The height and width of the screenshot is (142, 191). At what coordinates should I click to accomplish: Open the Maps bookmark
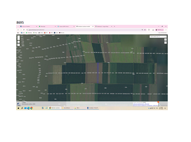pos(35,33)
